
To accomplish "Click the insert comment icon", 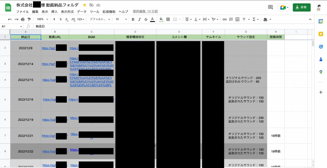I will [x=231, y=19].
